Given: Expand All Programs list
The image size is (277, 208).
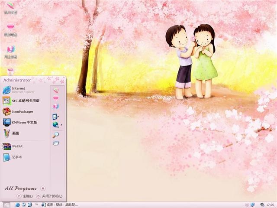Looking at the screenshot, I should [x=25, y=188].
